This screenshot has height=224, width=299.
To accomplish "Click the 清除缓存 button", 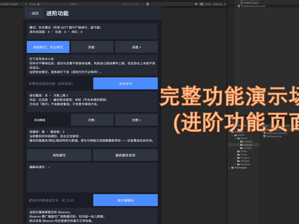I will pos(59,155).
